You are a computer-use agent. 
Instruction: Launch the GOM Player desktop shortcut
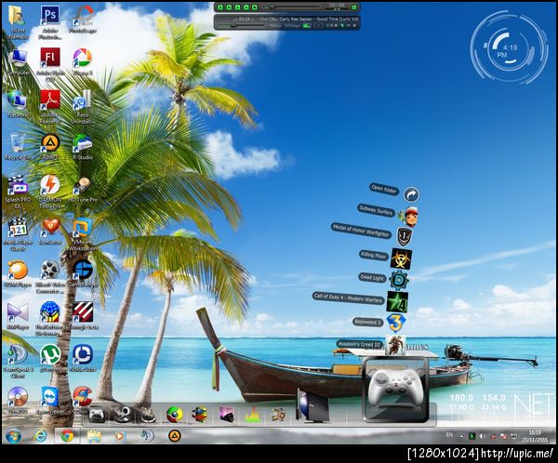pos(18,273)
